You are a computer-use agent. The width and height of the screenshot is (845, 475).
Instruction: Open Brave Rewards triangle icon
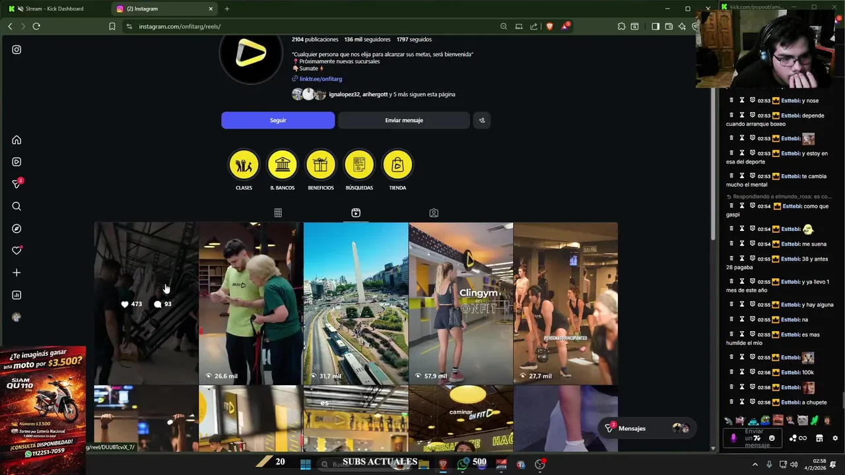(x=565, y=26)
